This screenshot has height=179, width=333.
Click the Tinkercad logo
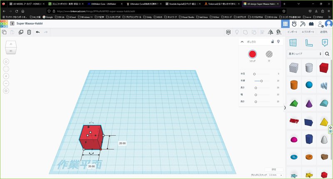click(4, 24)
